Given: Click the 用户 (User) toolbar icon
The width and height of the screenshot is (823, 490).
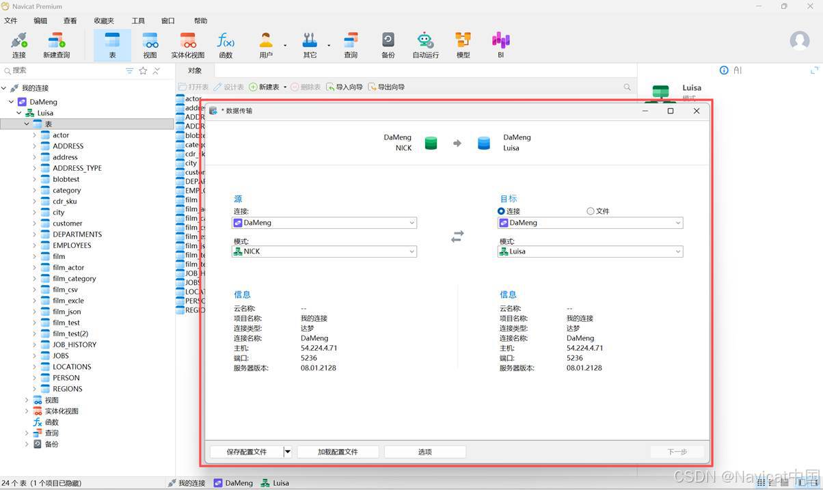Looking at the screenshot, I should pos(266,45).
